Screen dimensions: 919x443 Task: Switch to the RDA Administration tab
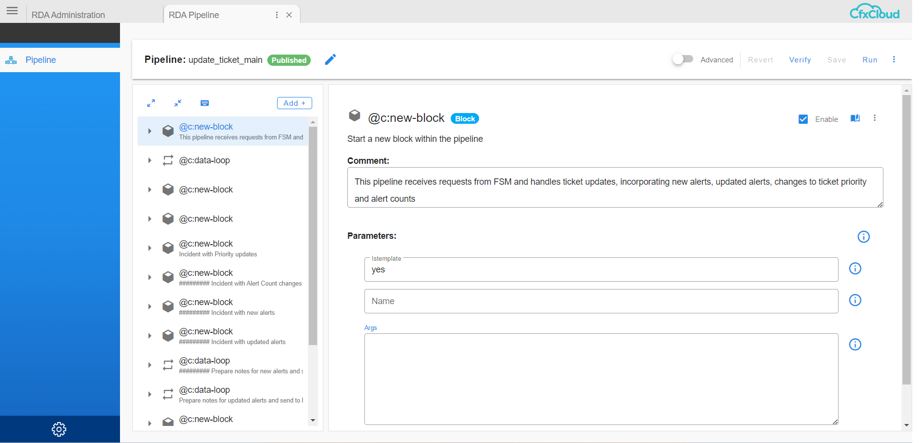(68, 14)
